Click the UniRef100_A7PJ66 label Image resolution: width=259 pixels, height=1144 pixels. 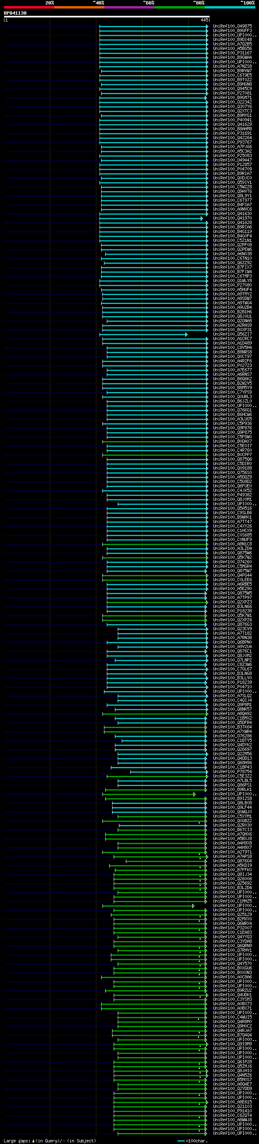232,147
